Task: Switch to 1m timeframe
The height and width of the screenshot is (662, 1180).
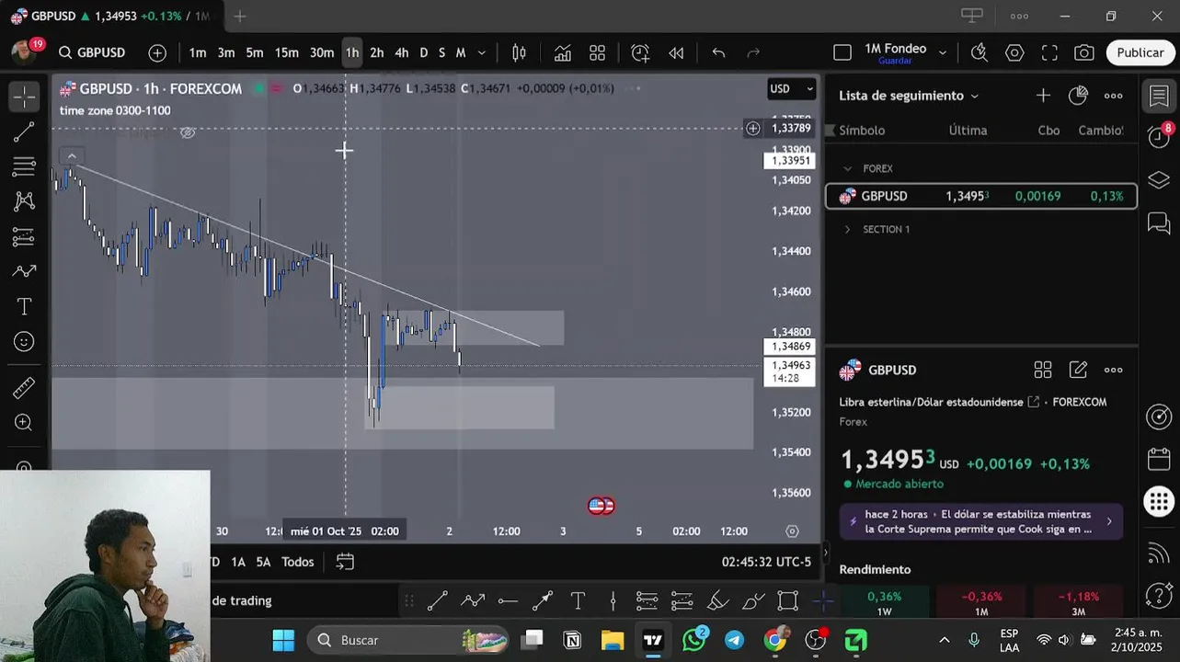Action: (x=198, y=52)
